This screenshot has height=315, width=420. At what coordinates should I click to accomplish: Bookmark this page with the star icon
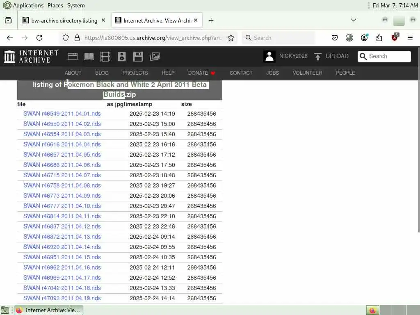click(x=231, y=38)
